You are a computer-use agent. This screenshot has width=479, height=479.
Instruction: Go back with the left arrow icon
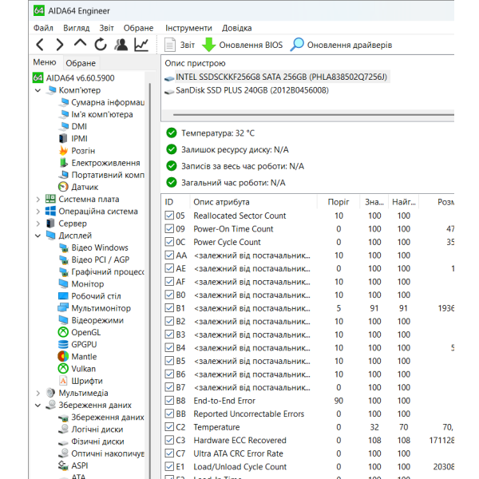(40, 45)
